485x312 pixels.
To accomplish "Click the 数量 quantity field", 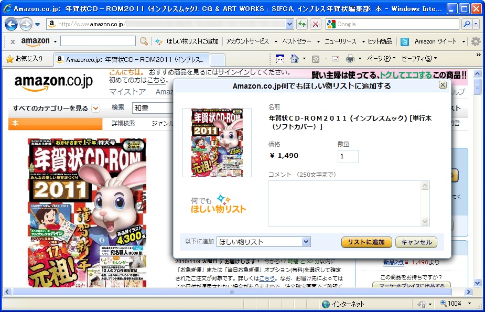I will 348,156.
